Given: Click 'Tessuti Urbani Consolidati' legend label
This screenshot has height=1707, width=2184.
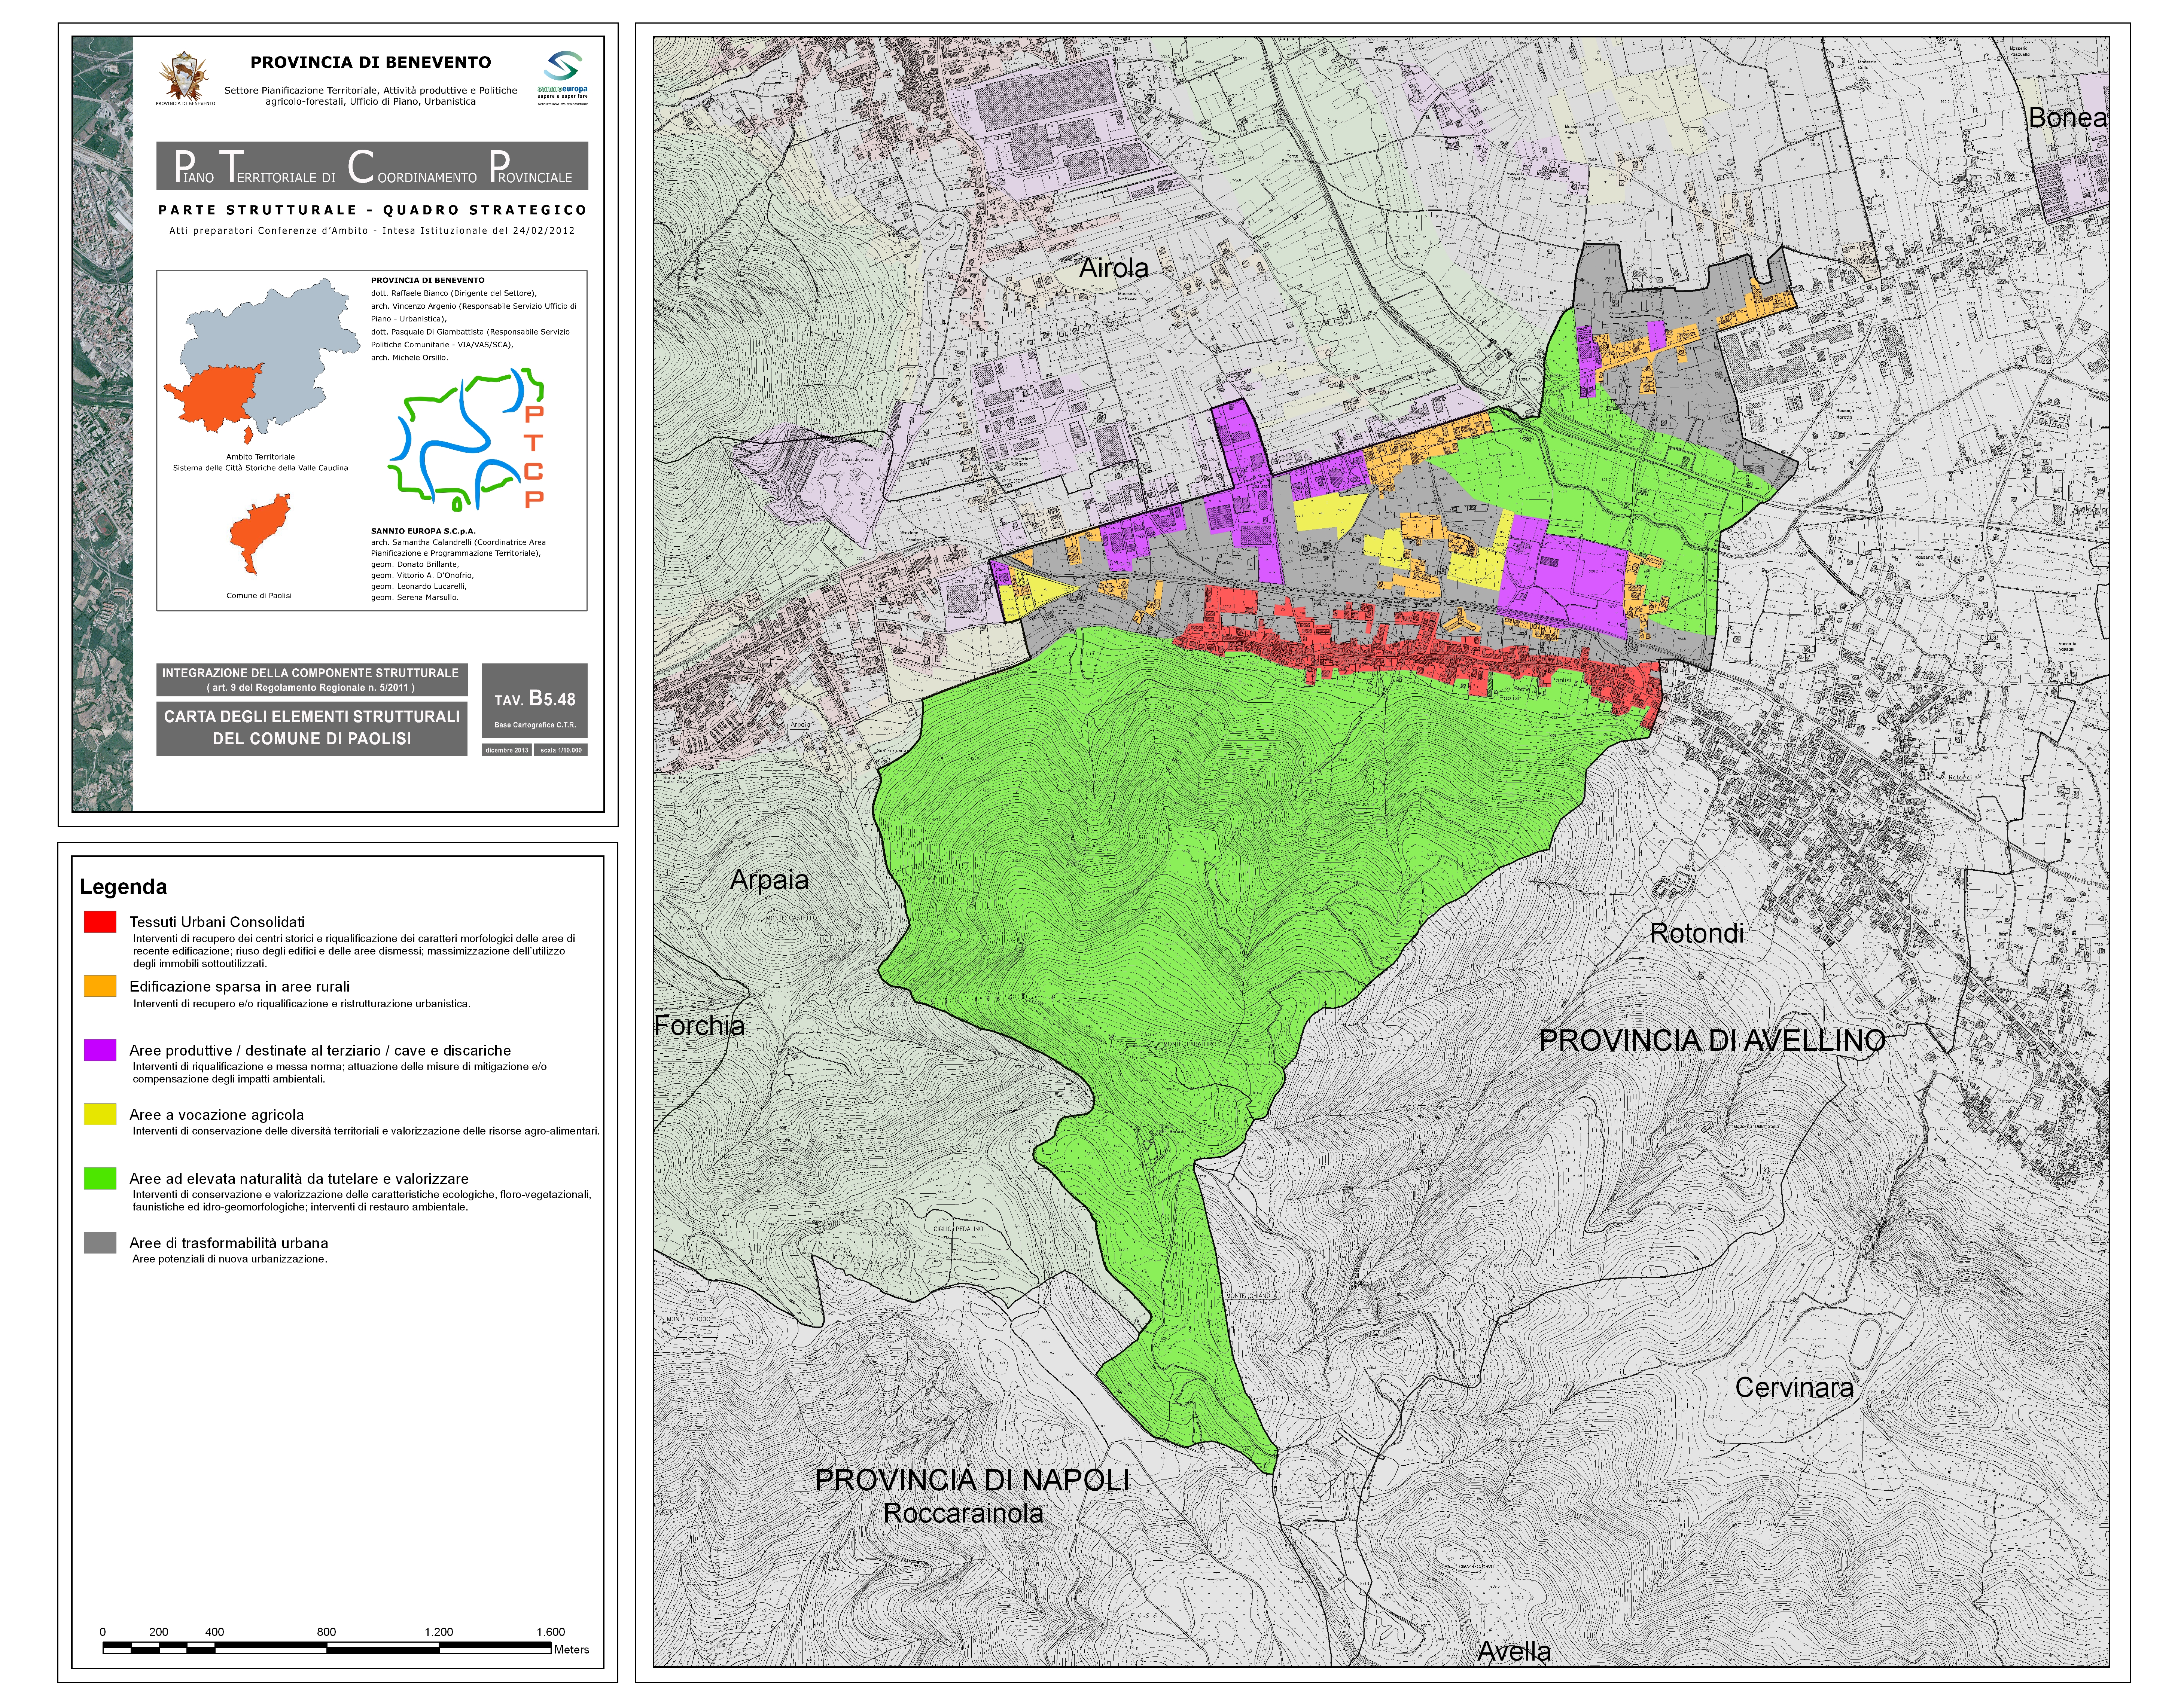Looking at the screenshot, I should click(217, 922).
